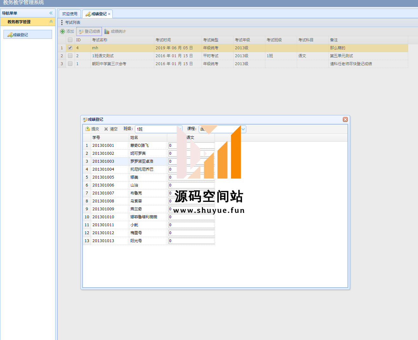This screenshot has width=418, height=340.
Task: Uncheck the checkbox for exam mh
Action: click(x=70, y=48)
